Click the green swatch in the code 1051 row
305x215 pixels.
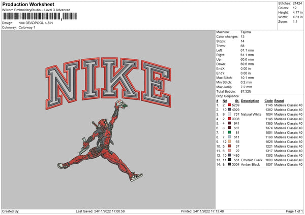[230, 132]
